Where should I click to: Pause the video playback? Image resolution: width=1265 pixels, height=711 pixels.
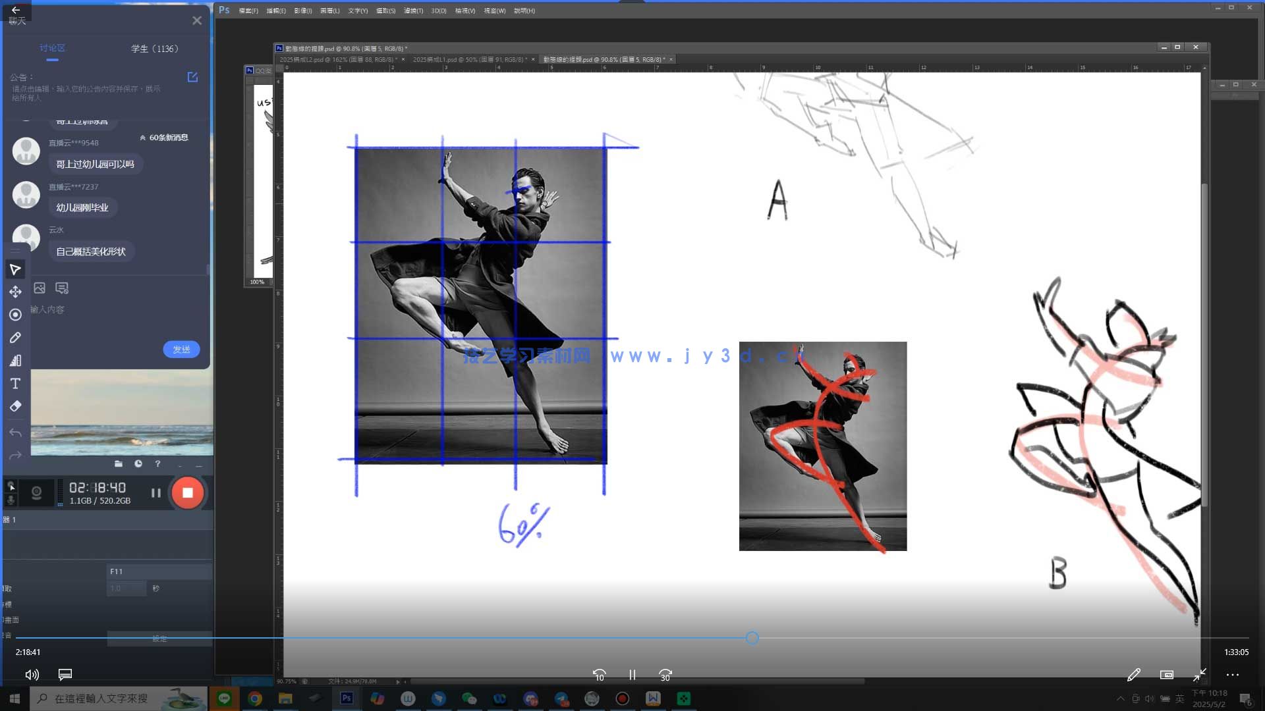point(632,675)
